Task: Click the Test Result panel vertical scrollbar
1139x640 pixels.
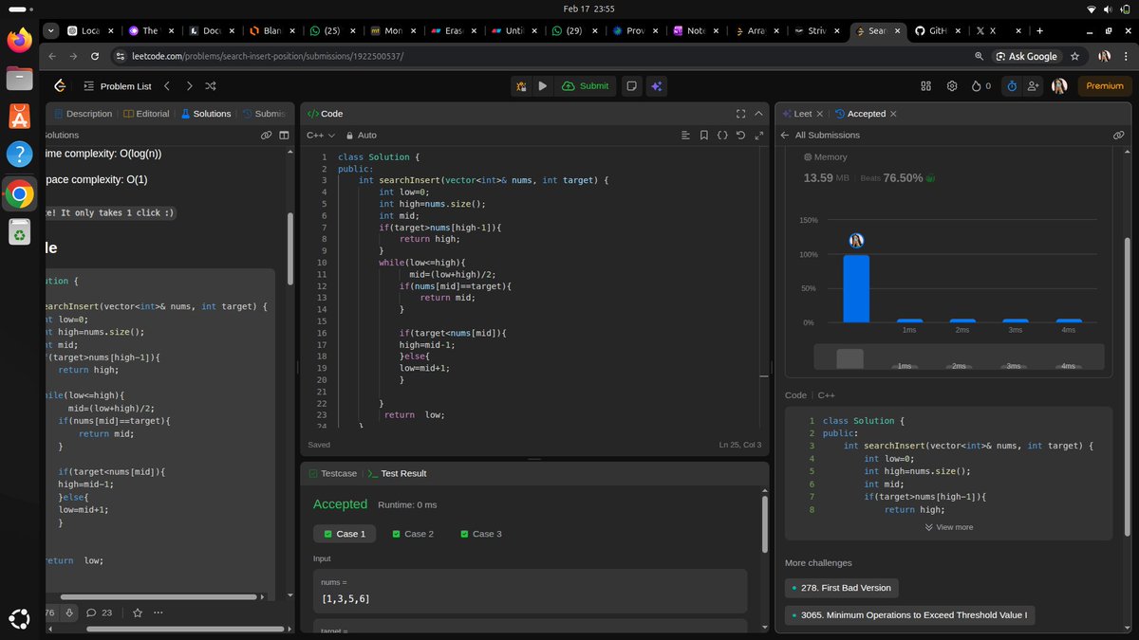Action: point(764,522)
